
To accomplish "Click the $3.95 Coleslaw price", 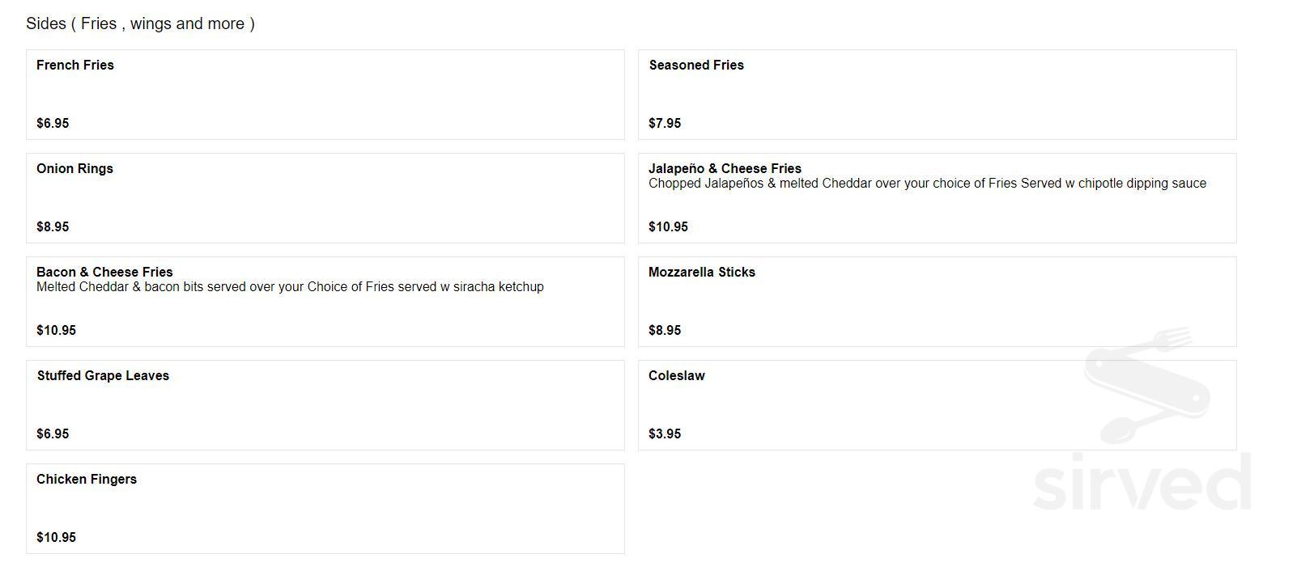I will click(665, 434).
